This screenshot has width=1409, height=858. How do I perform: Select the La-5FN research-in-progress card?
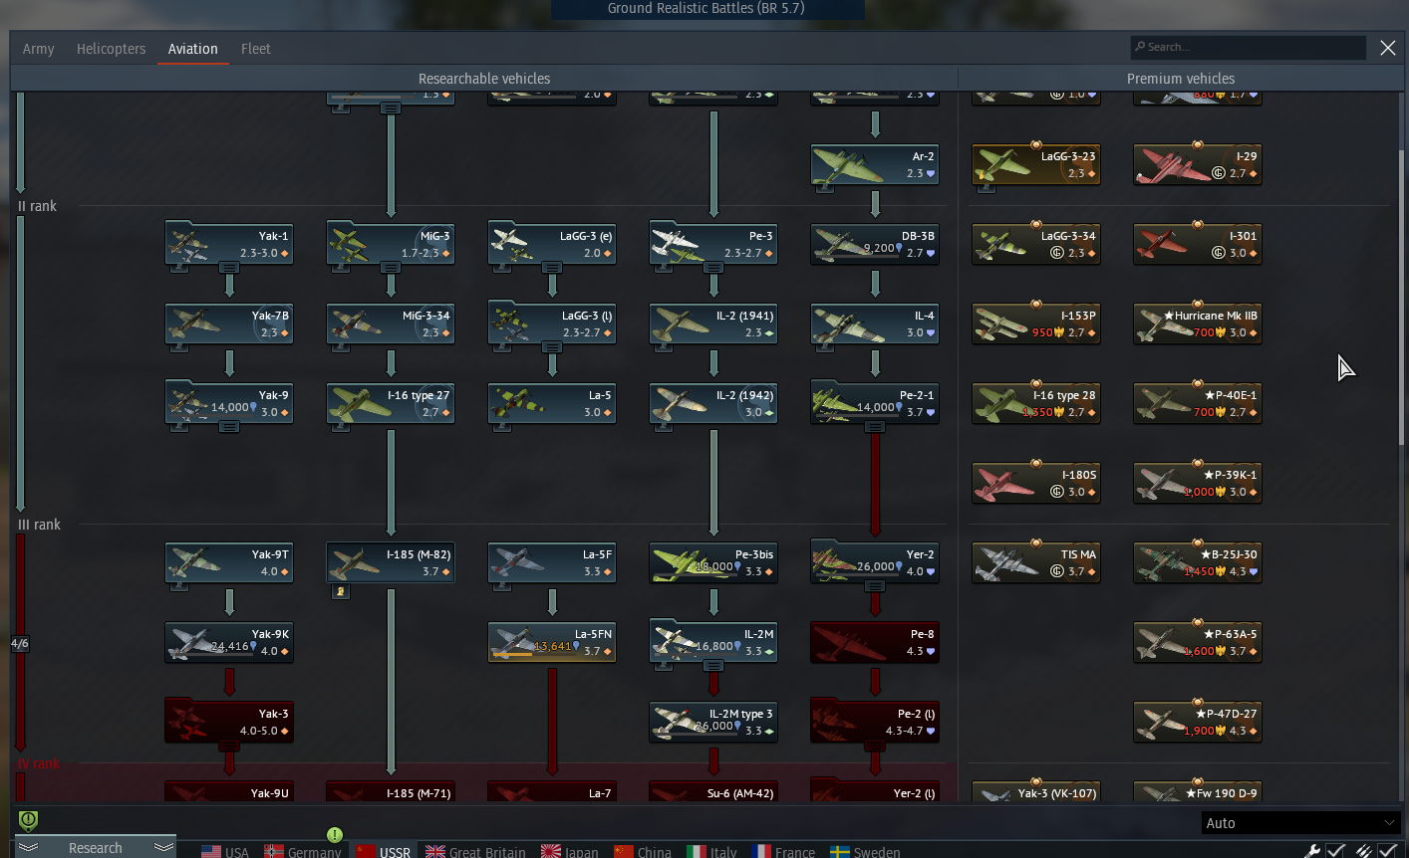(552, 642)
